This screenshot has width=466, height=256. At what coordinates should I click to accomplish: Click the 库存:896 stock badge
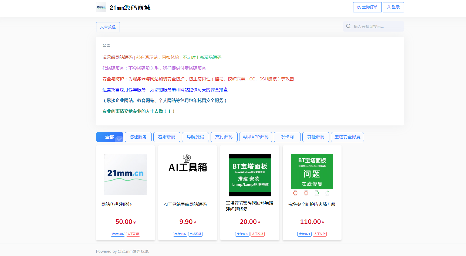tap(242, 234)
